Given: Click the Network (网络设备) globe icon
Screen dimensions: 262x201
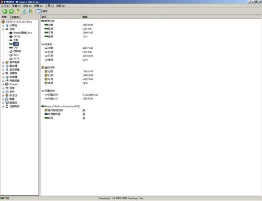Looking at the screenshot, I should (7, 81).
